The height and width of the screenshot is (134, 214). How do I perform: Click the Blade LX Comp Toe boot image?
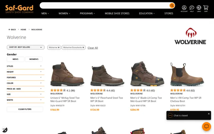pyautogui.click(x=147, y=74)
